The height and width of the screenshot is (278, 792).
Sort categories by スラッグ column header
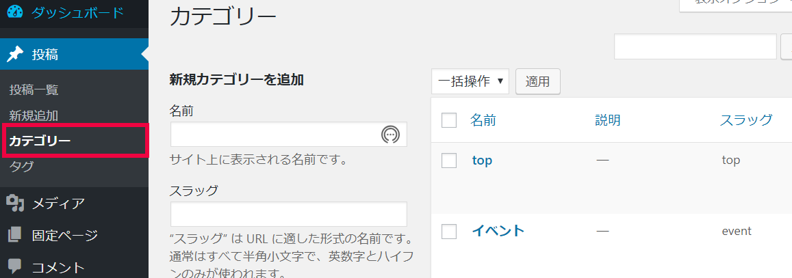tap(746, 120)
